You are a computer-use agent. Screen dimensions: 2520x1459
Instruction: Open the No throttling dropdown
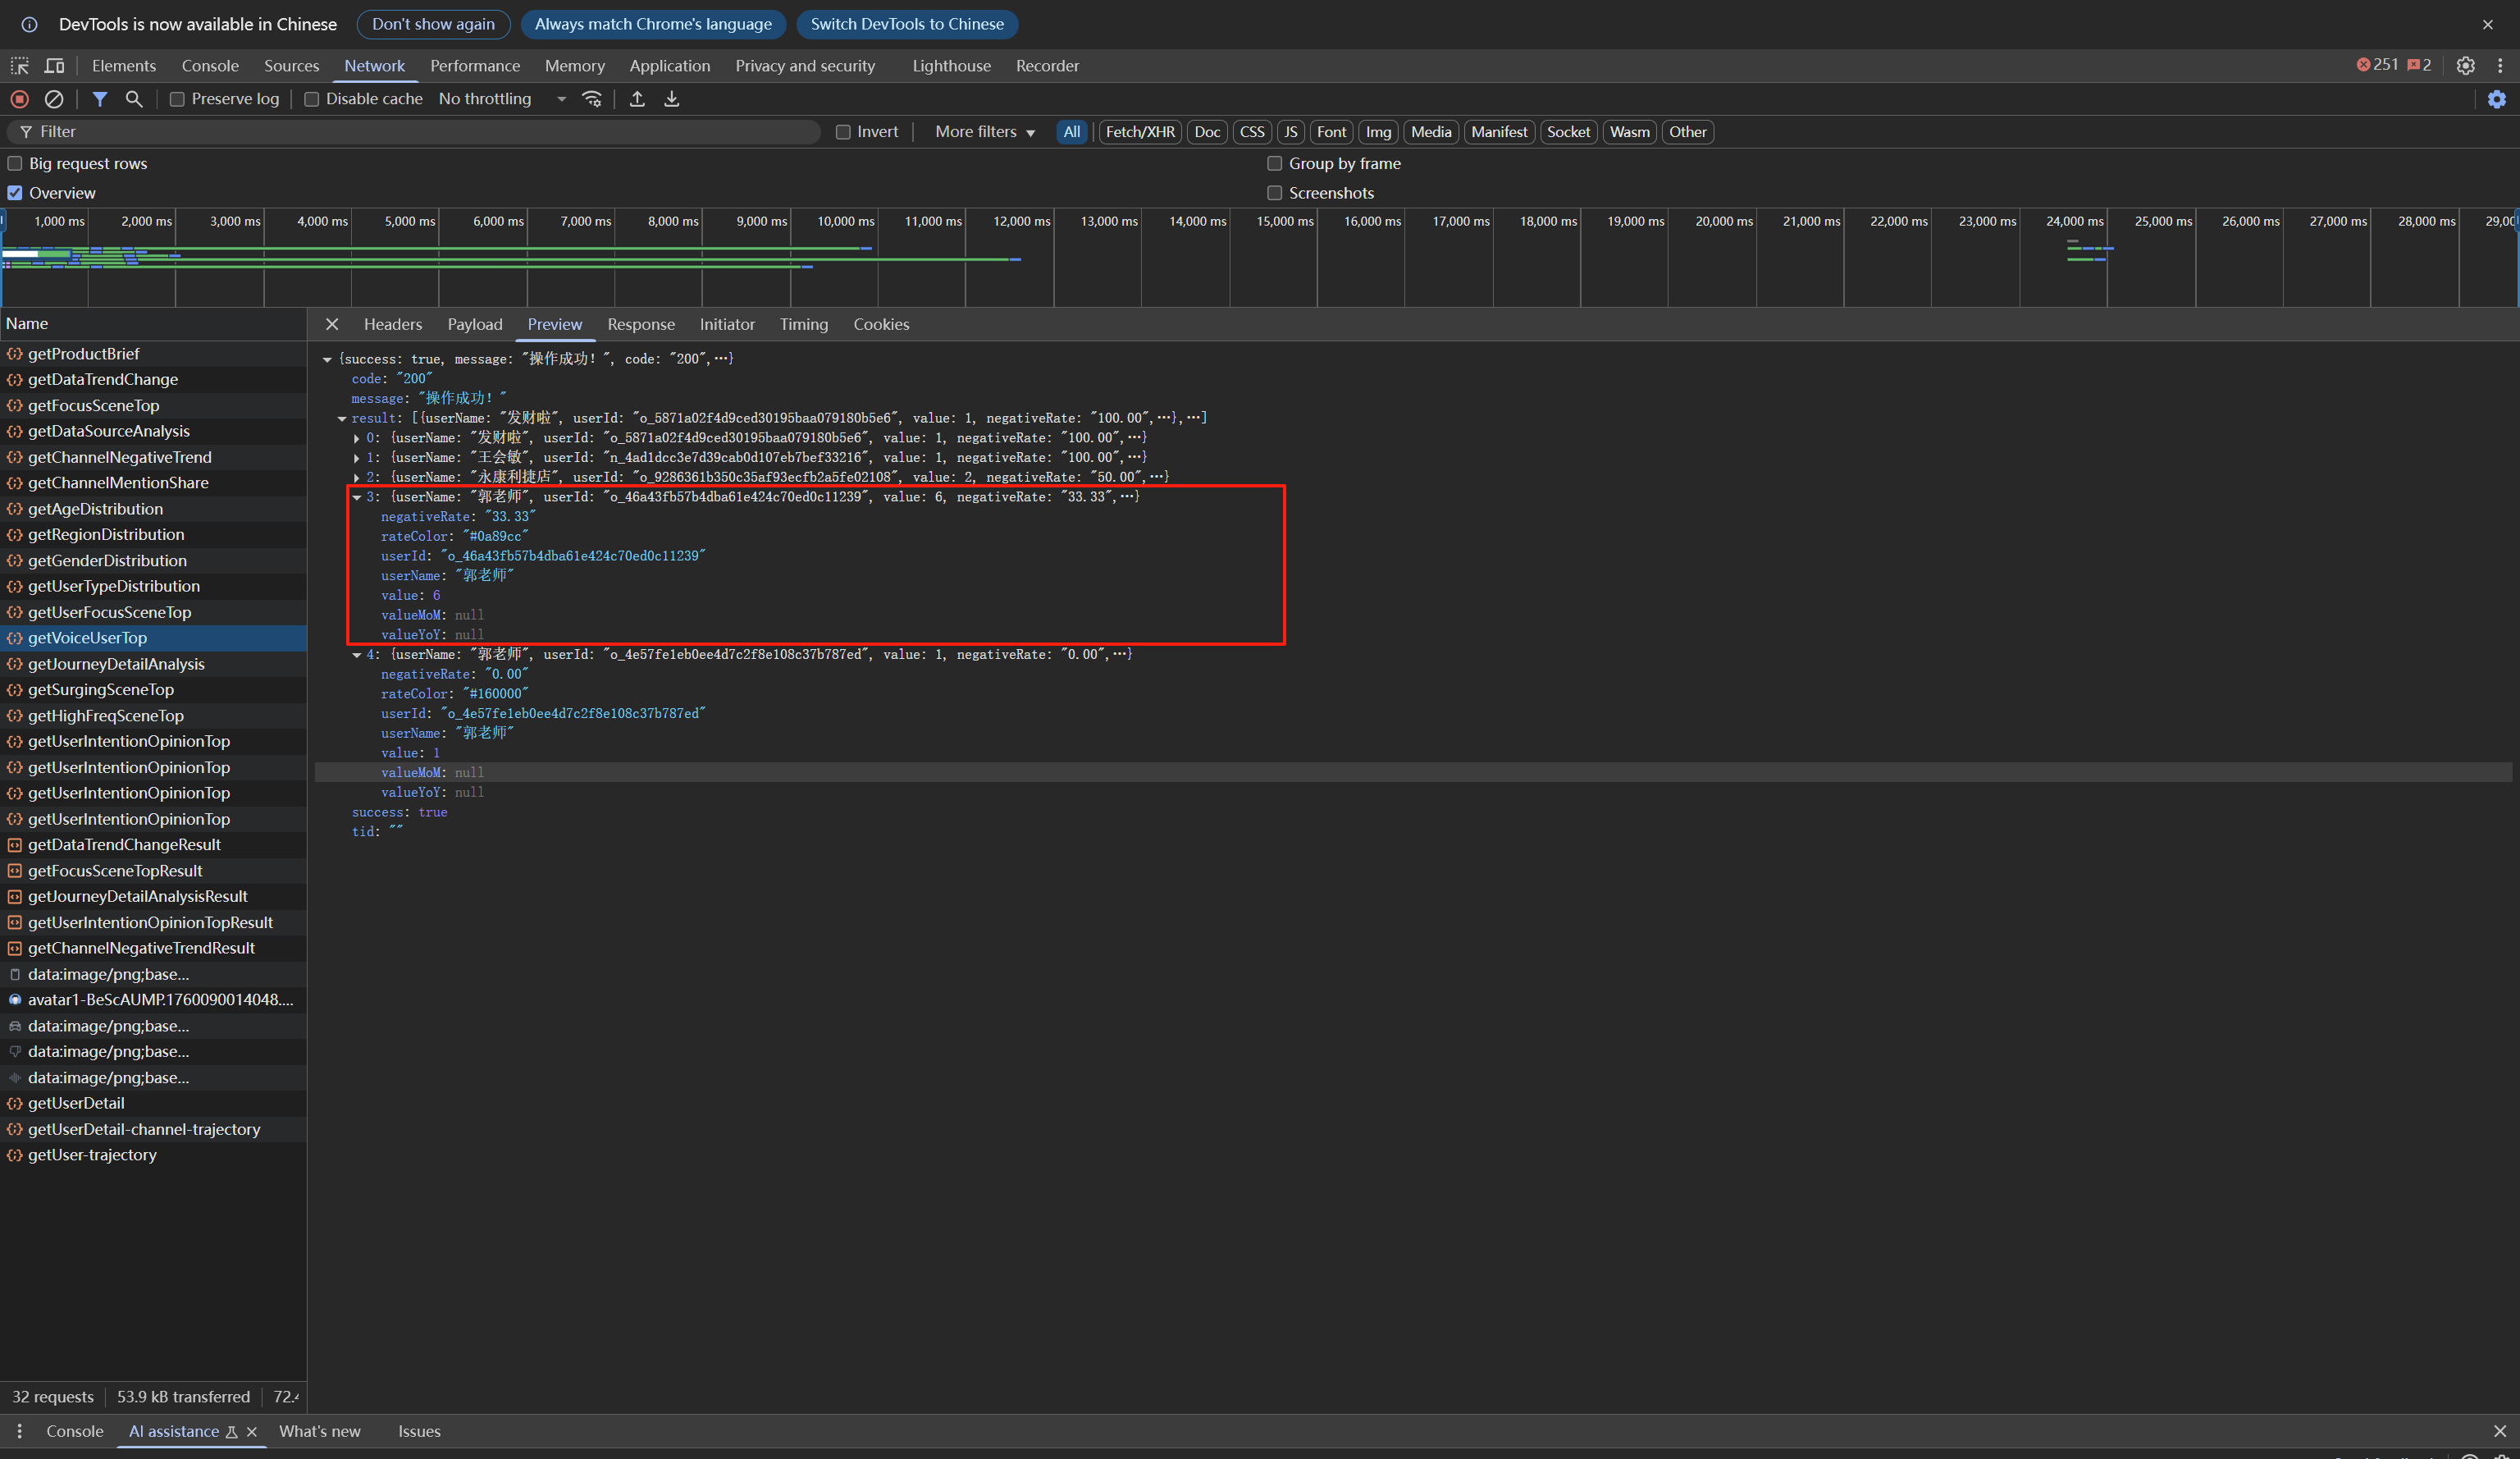tap(502, 99)
